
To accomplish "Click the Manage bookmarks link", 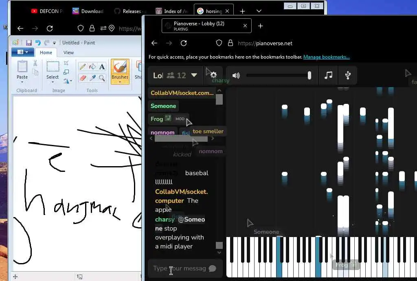I will [x=326, y=57].
